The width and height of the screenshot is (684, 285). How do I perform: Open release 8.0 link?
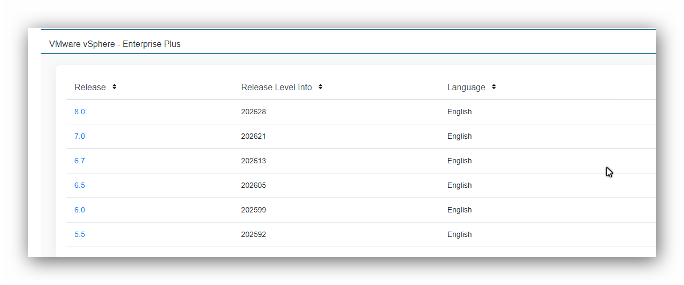coord(80,112)
